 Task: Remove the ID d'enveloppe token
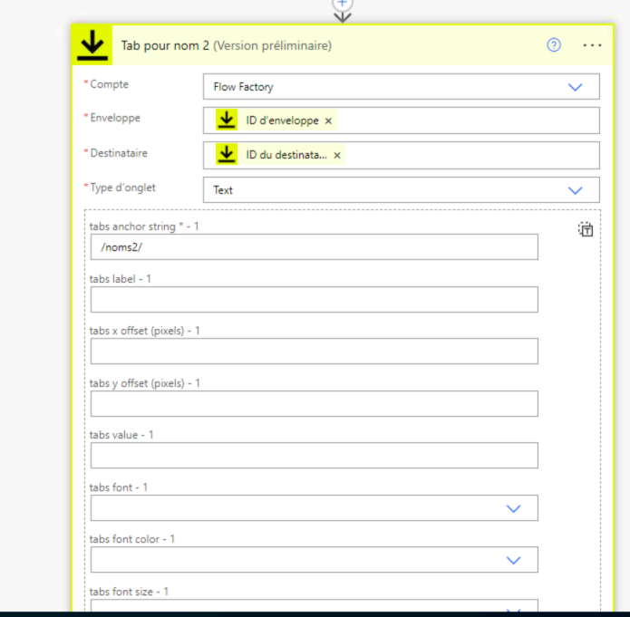click(x=328, y=121)
